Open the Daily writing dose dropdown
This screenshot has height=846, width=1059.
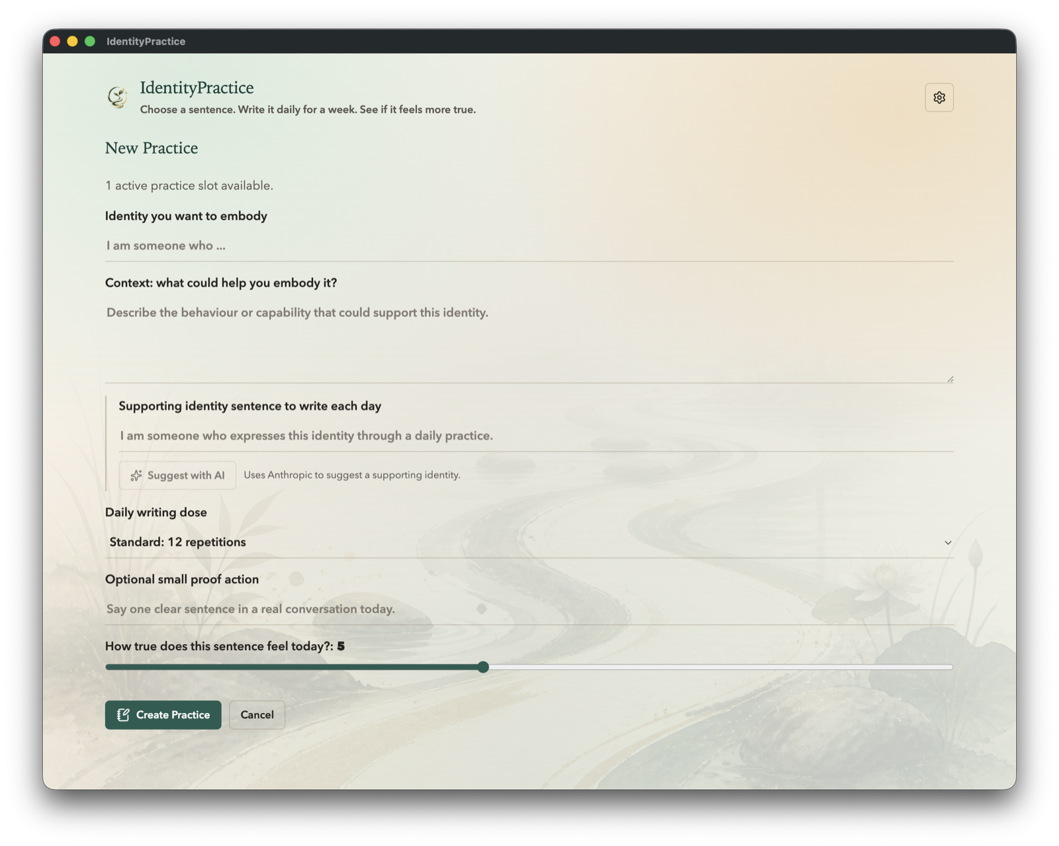[529, 542]
